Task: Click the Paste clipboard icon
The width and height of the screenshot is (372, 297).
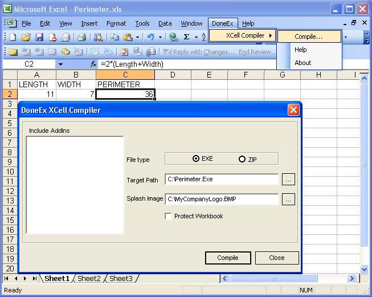Action: pos(128,37)
